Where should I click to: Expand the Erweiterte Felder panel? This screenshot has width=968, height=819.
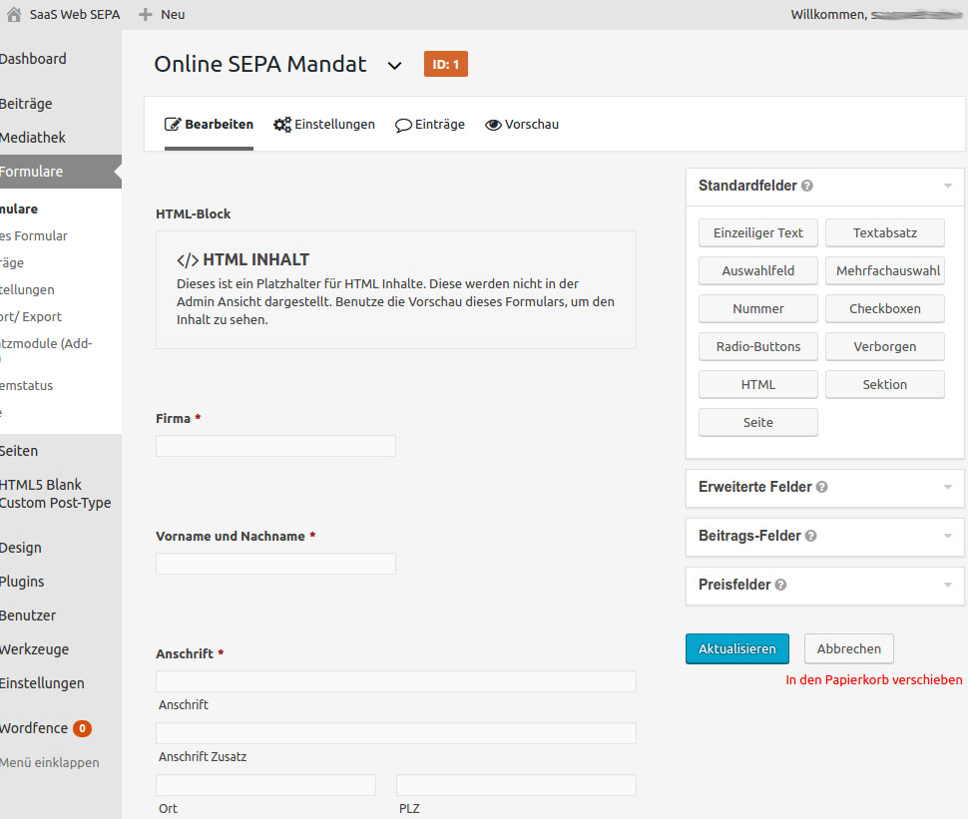pos(948,487)
